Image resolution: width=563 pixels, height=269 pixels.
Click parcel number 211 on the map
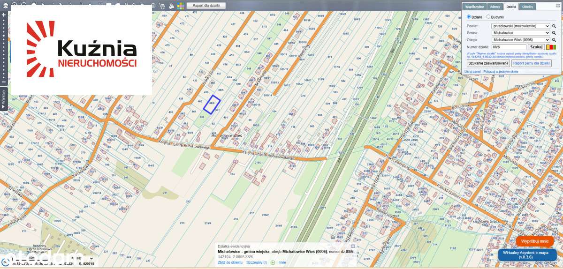coord(165,193)
